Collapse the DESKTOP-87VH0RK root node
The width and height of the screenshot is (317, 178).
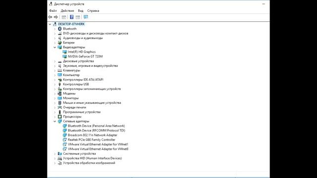coord(50,24)
